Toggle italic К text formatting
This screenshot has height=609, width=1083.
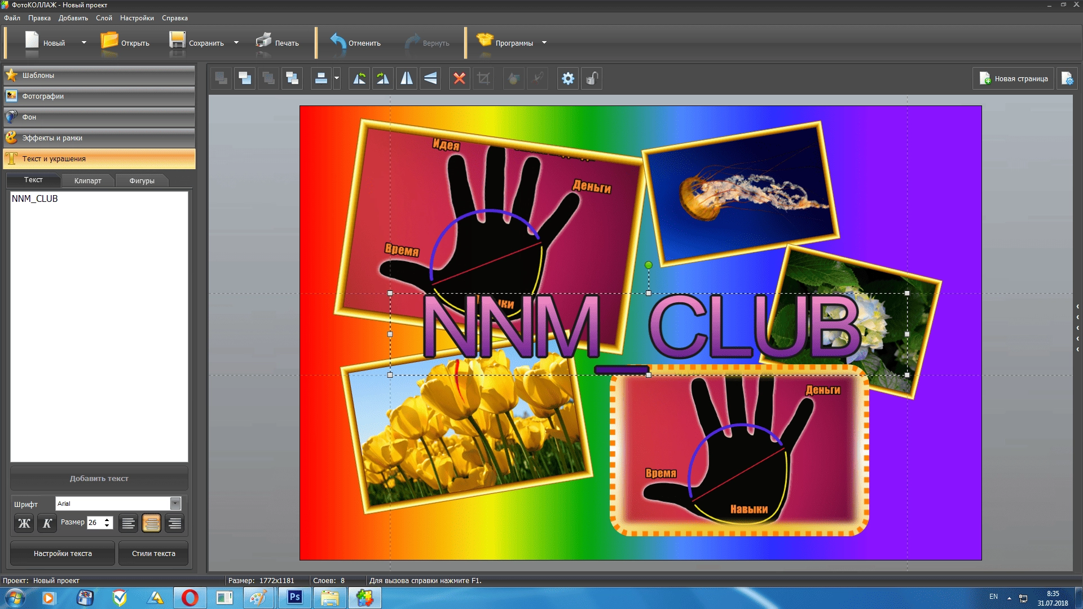(47, 523)
